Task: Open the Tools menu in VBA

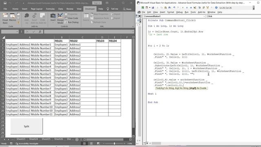Action: click(x=193, y=12)
